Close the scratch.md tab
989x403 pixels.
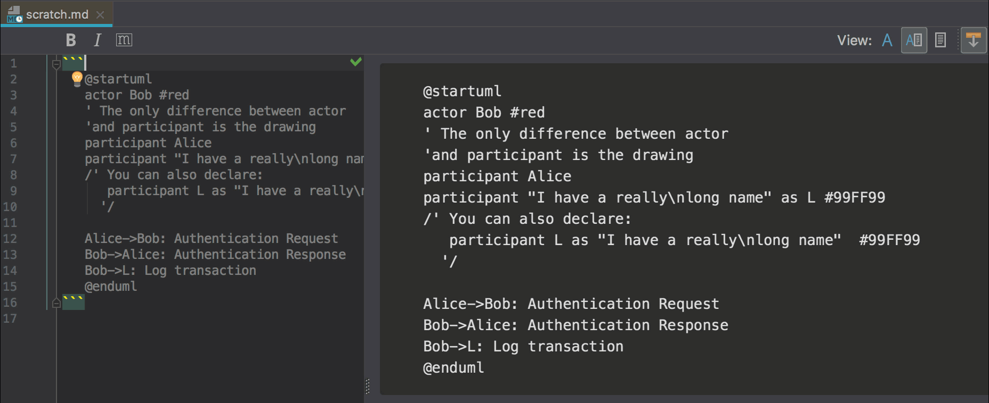pos(100,15)
